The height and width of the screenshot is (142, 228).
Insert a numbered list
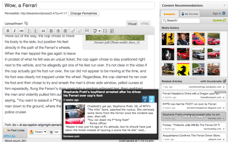(36, 31)
